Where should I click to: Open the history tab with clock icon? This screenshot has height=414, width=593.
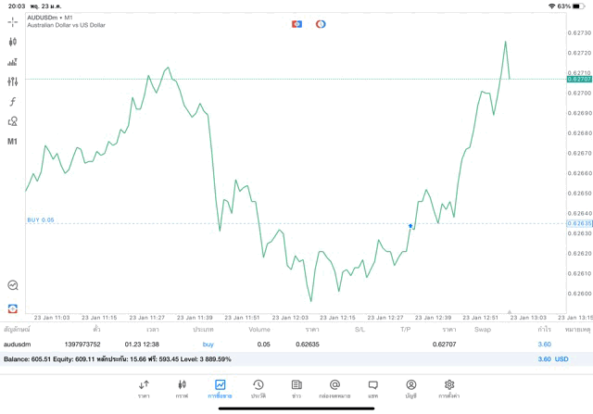click(x=259, y=389)
